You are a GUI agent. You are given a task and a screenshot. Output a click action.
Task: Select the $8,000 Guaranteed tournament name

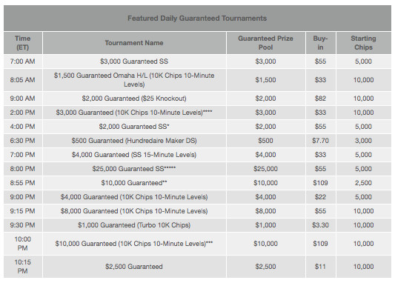[134, 211]
